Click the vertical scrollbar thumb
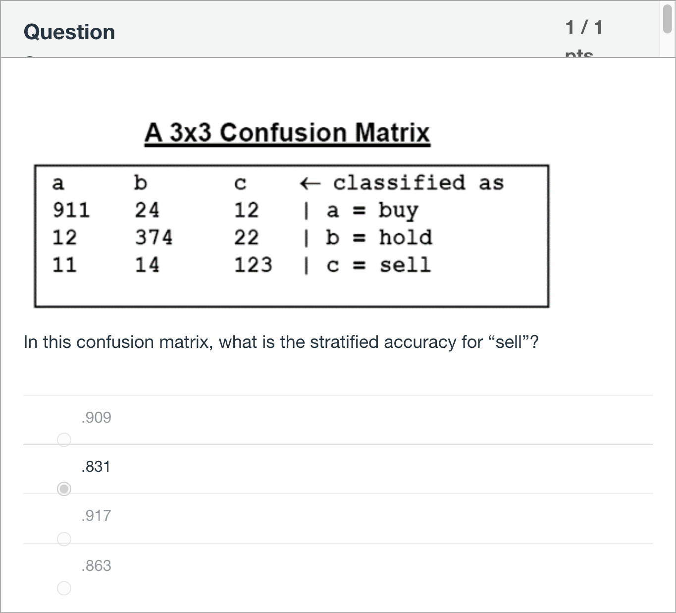The height and width of the screenshot is (613, 676). 667,18
